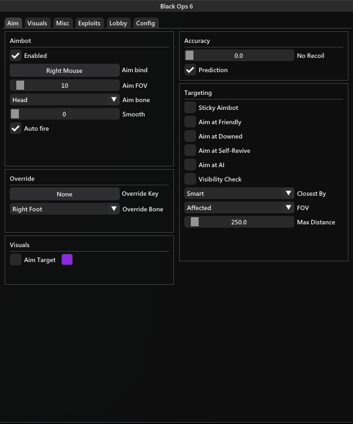The width and height of the screenshot is (353, 424).
Task: Expand the FOV dropdown showing Affected
Action: point(239,207)
